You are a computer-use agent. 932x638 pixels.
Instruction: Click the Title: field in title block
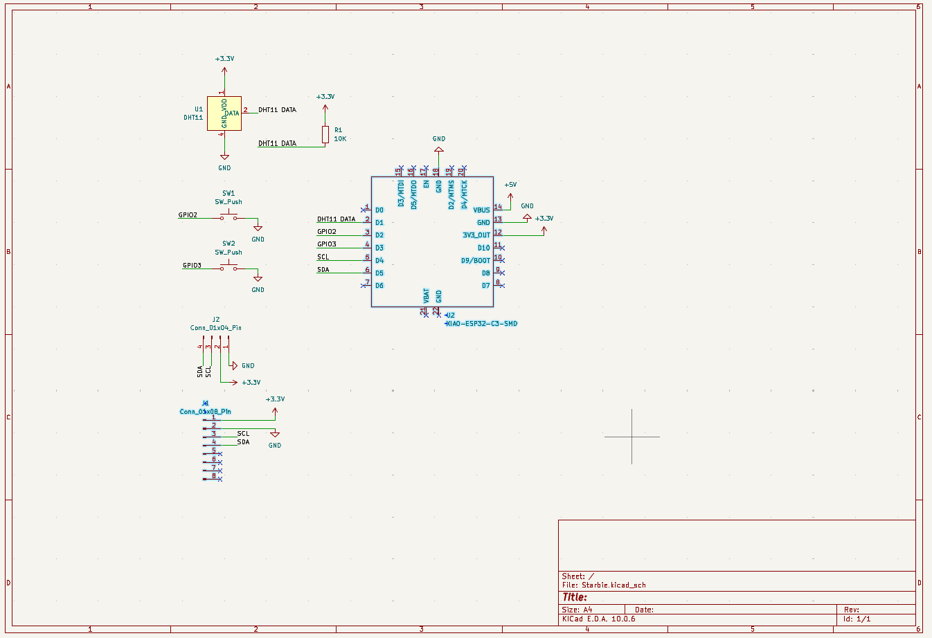[x=575, y=597]
